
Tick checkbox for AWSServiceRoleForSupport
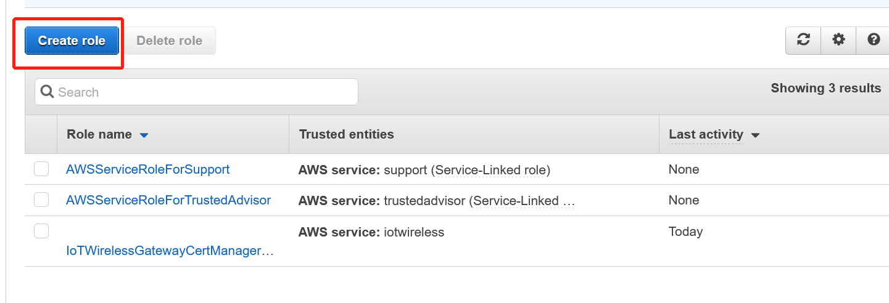click(x=41, y=169)
